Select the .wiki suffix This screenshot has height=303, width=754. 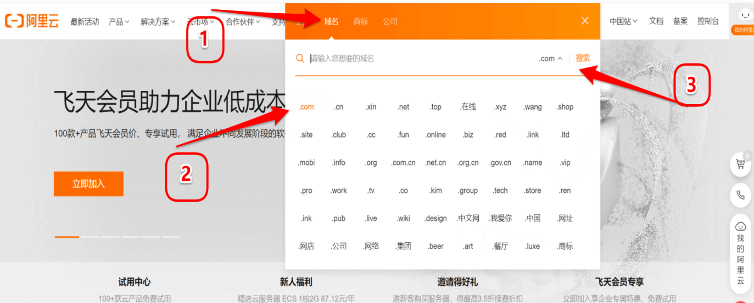(404, 218)
